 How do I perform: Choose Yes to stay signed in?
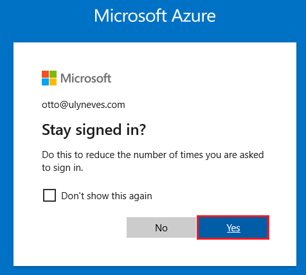coord(233,227)
